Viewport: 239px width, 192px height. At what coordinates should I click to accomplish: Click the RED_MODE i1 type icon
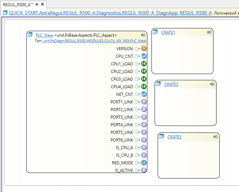144,163
